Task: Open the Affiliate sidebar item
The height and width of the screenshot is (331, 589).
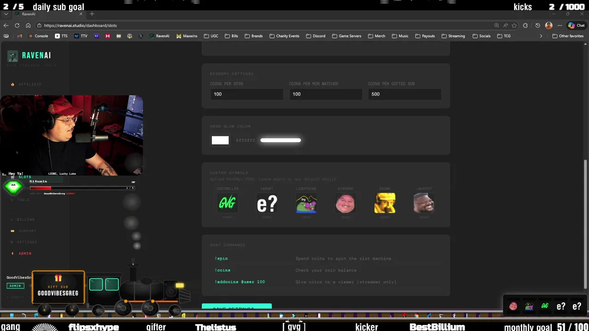Action: point(26,84)
